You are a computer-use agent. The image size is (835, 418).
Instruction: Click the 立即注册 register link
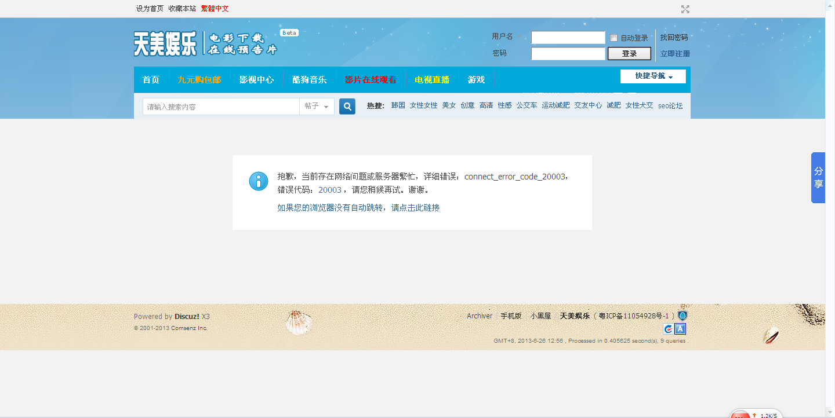pyautogui.click(x=675, y=54)
